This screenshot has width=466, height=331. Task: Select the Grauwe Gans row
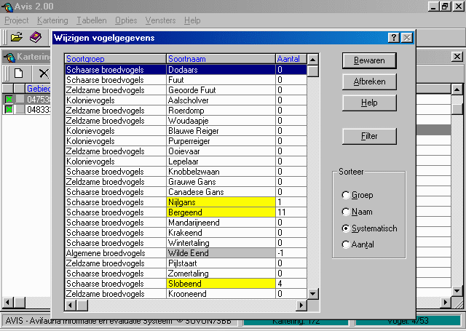coord(186,182)
